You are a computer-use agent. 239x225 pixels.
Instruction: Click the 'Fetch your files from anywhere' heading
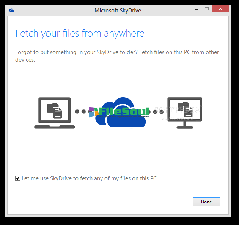click(80, 33)
